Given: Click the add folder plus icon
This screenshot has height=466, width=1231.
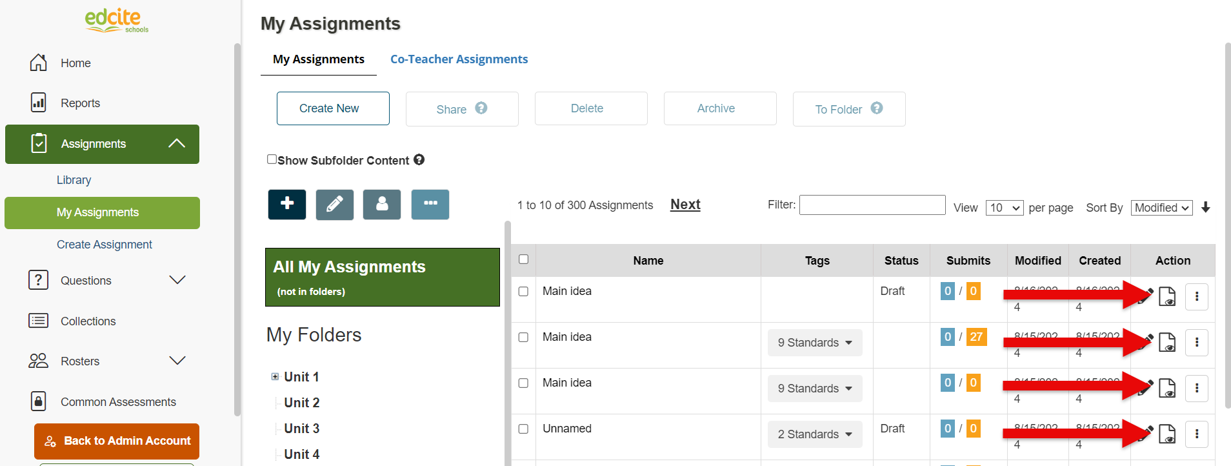Looking at the screenshot, I should point(287,205).
